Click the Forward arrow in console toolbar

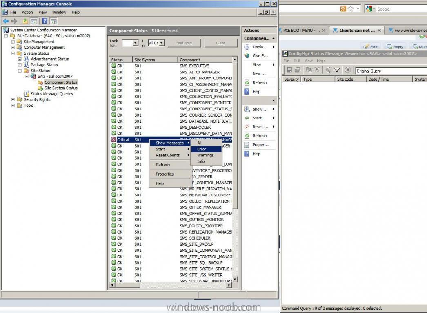pyautogui.click(x=14, y=21)
